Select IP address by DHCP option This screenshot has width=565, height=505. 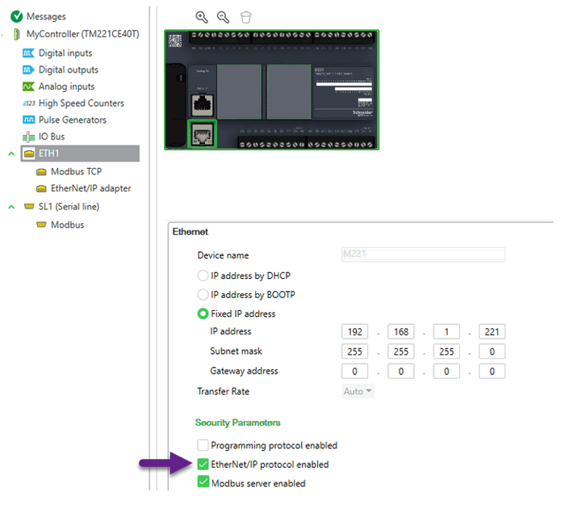point(203,276)
